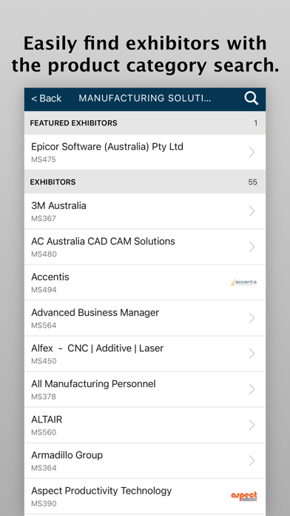Click the Exhibitors section header

(x=145, y=182)
